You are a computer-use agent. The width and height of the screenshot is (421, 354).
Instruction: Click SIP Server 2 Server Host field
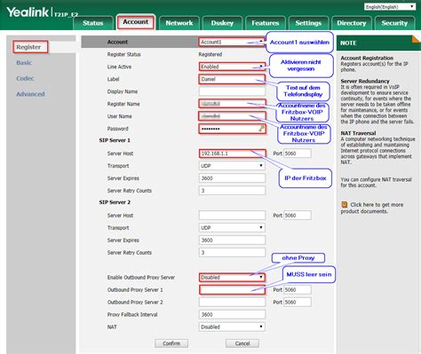tap(232, 215)
